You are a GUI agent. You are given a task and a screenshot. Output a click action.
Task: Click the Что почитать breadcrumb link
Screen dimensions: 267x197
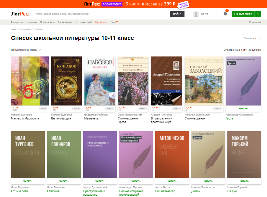tap(25, 29)
